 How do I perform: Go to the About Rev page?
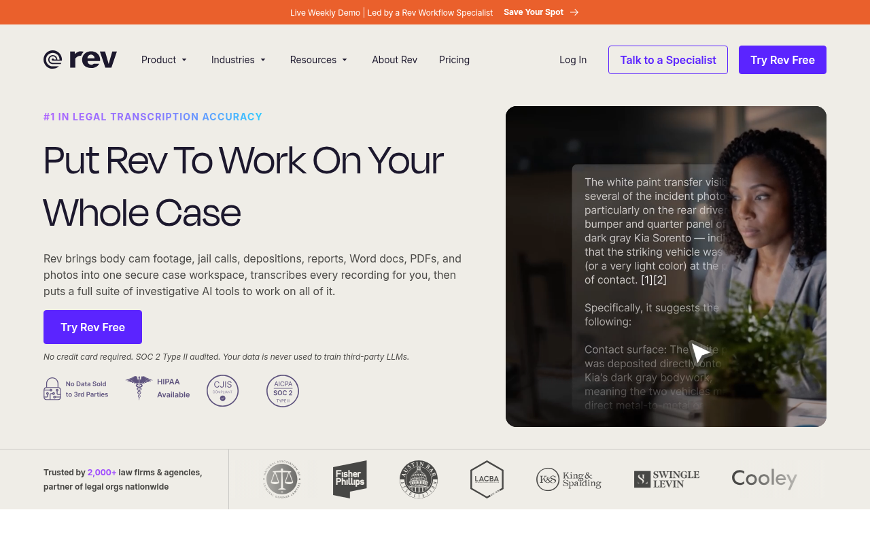394,60
